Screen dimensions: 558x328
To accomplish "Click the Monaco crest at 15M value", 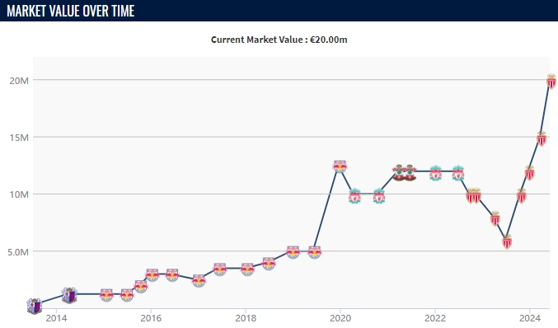I will (542, 138).
